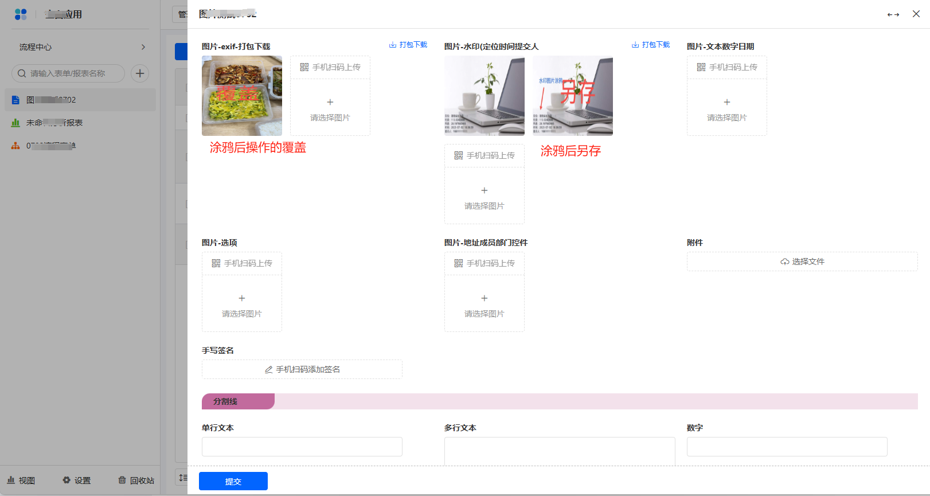The image size is (930, 496).
Task: Click the download icon for 图片-exif 打包下载
Action: click(x=393, y=45)
